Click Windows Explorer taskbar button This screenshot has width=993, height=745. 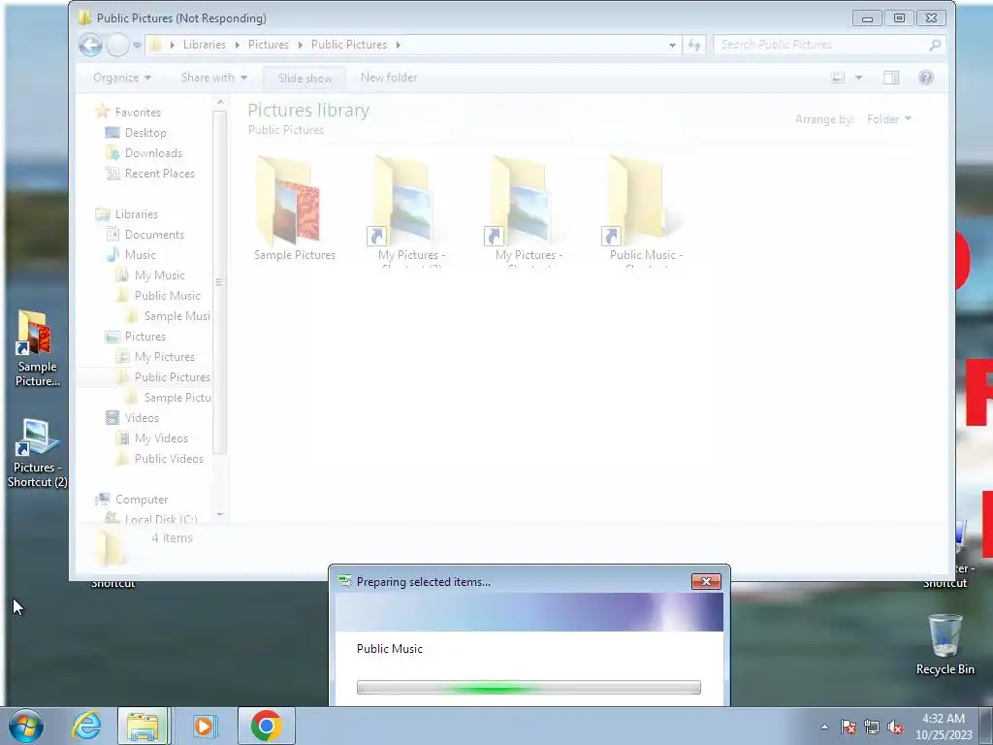144,726
